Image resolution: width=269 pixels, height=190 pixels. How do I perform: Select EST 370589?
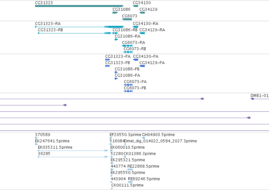[x=36, y=138]
